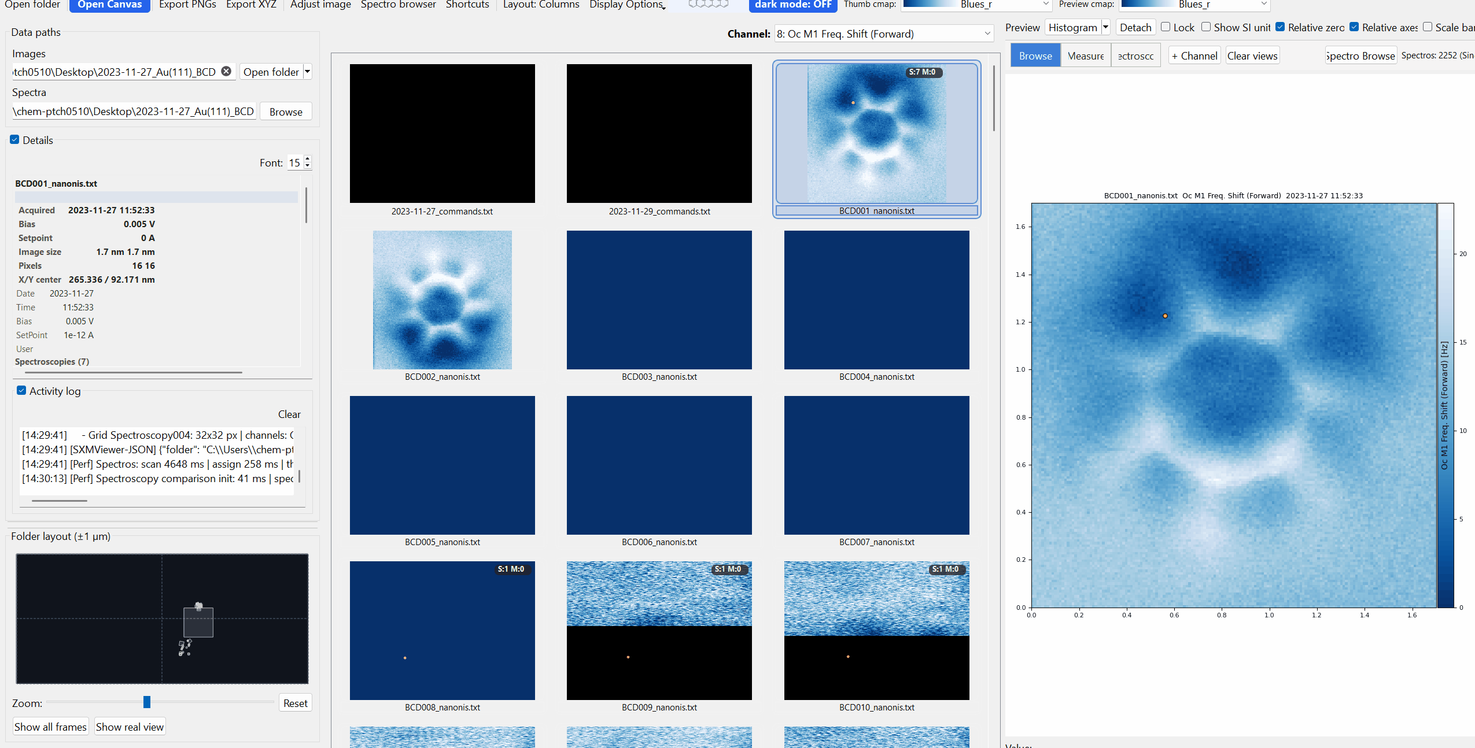Image resolution: width=1475 pixels, height=748 pixels.
Task: Open Display Options
Action: click(x=626, y=5)
